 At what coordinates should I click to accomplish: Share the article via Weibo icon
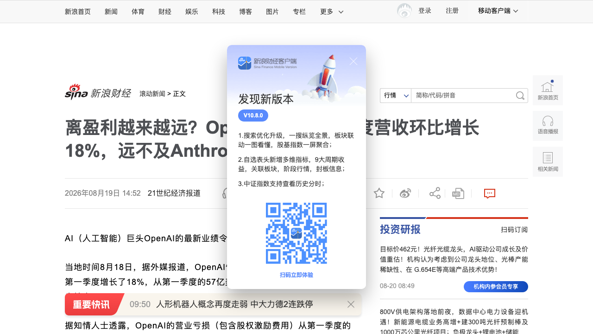click(405, 193)
